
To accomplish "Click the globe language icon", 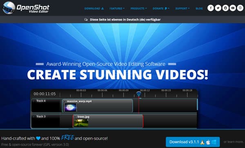I will (x=240, y=8).
